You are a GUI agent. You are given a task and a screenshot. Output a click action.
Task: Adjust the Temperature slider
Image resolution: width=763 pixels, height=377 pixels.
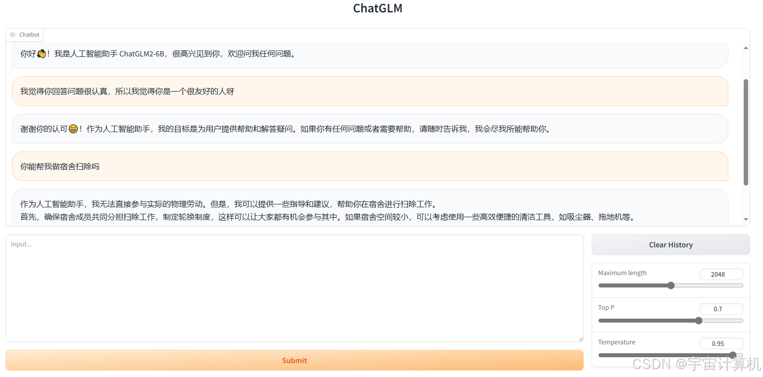[x=670, y=355]
